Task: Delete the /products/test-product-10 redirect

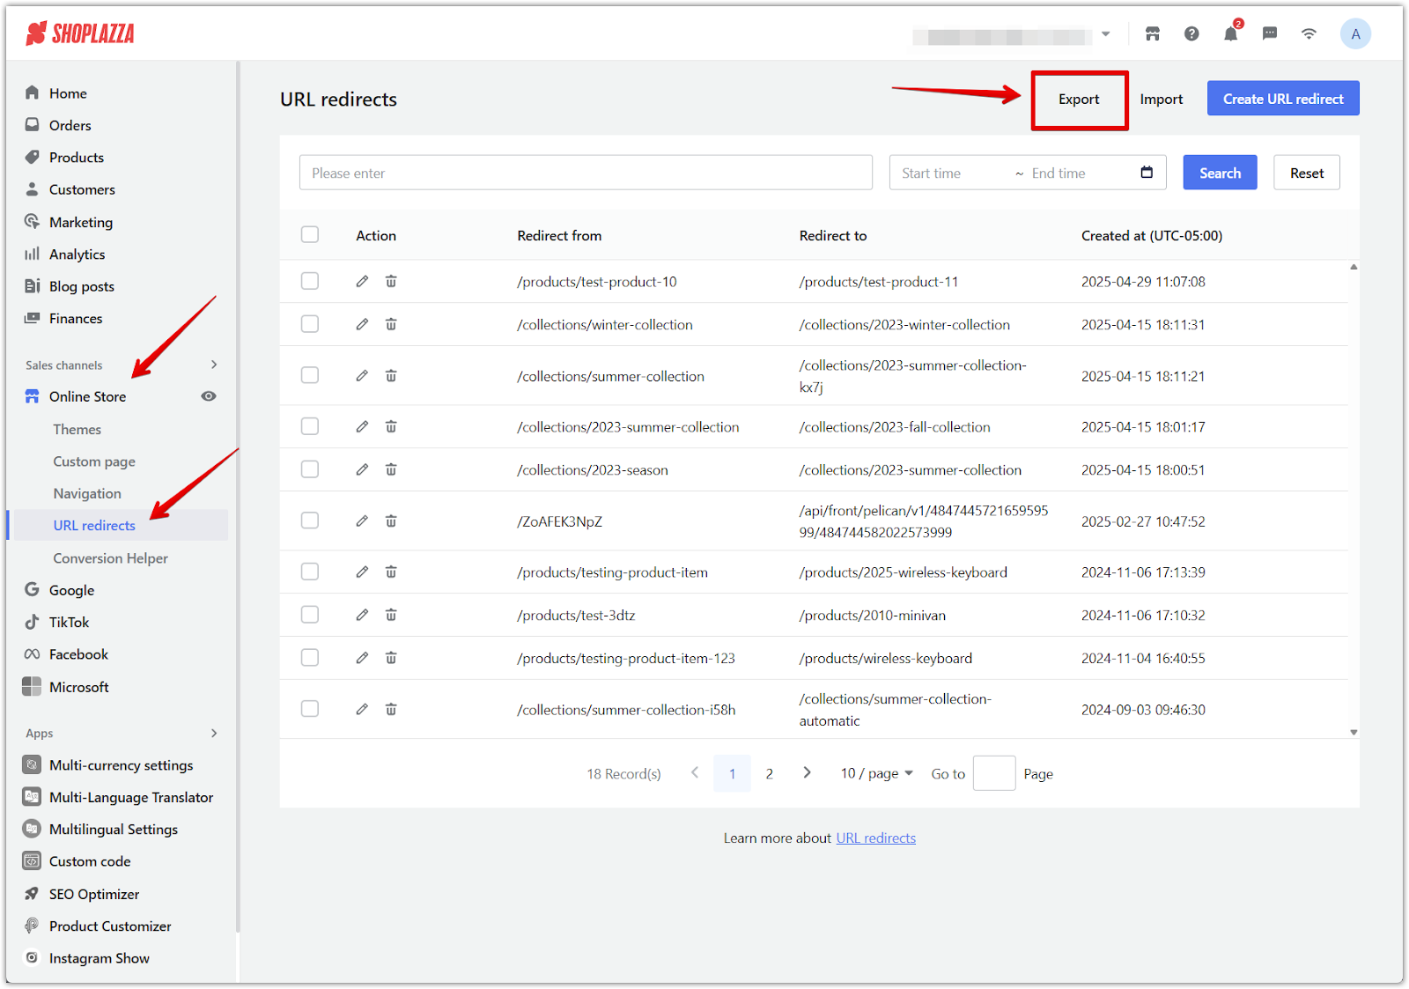Action: point(391,281)
